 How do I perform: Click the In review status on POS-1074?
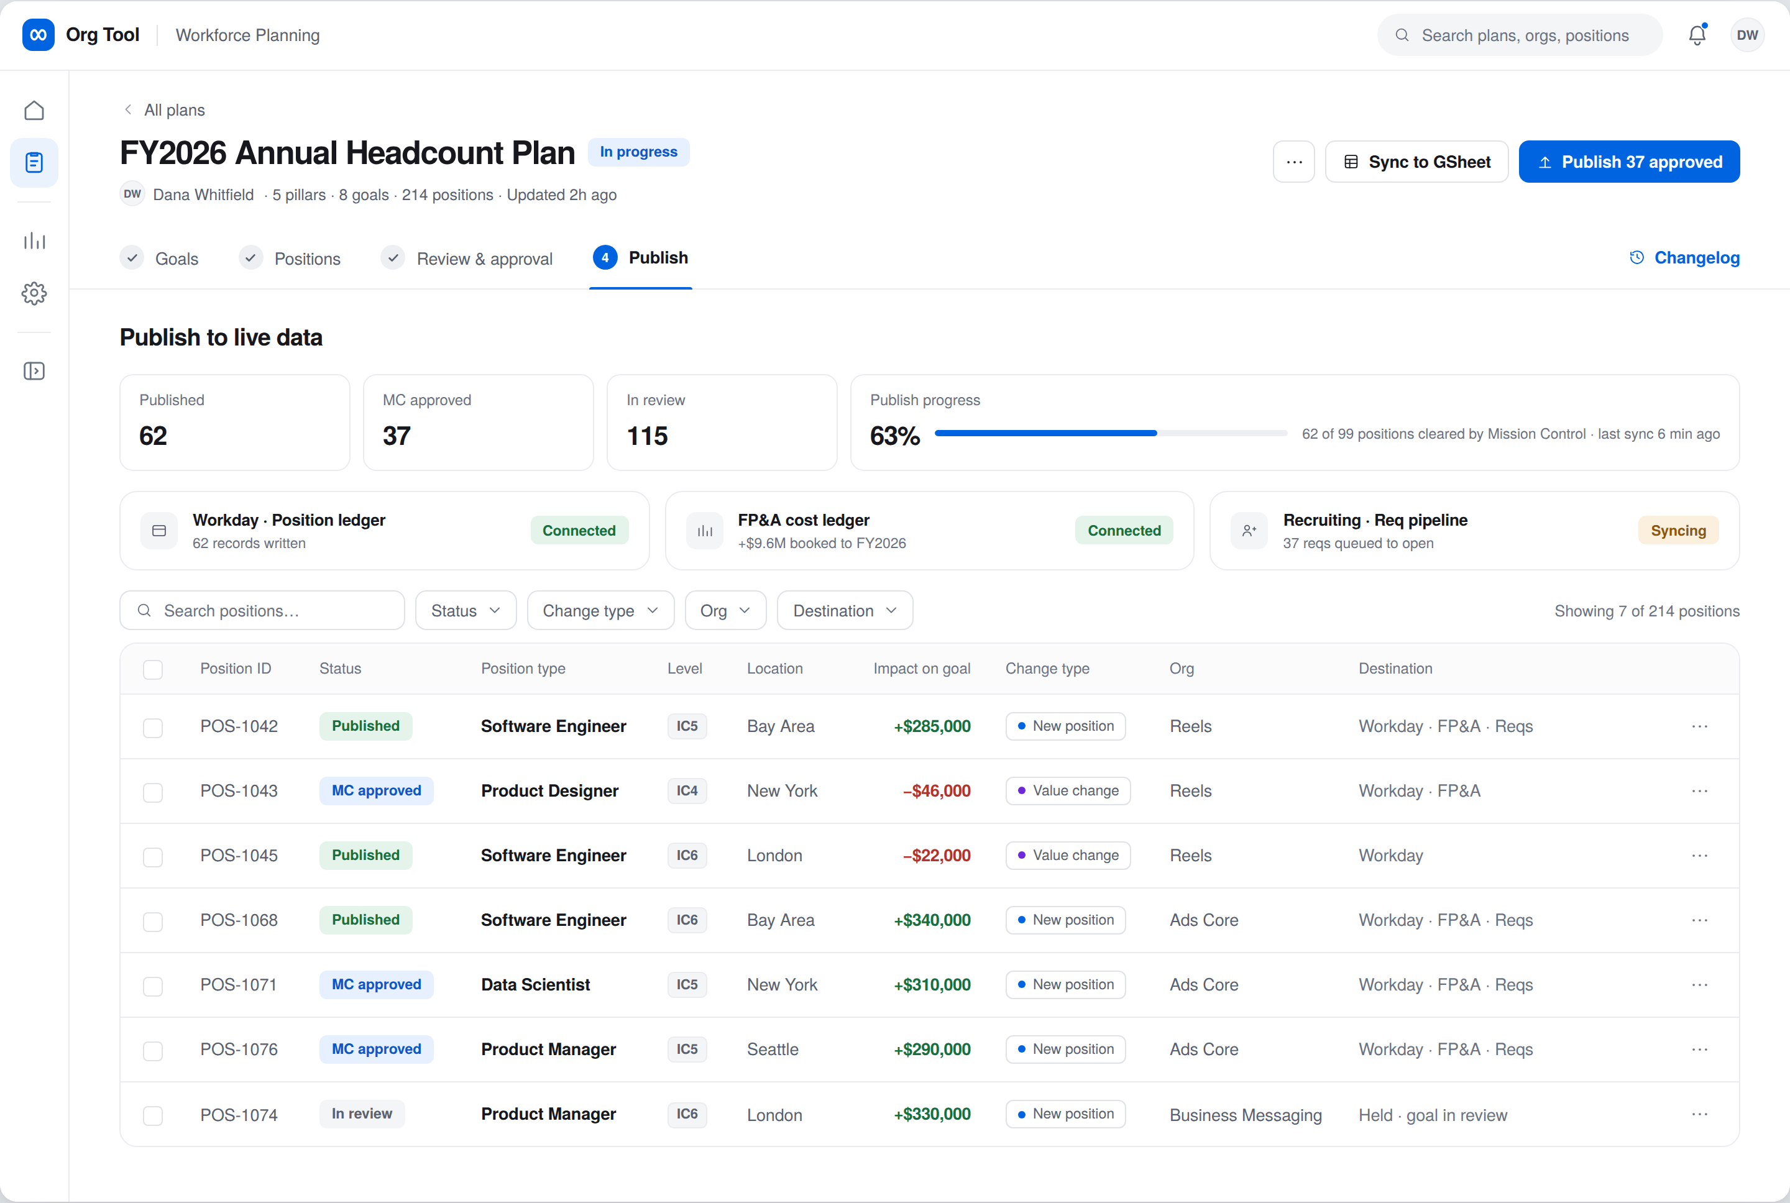pos(362,1114)
